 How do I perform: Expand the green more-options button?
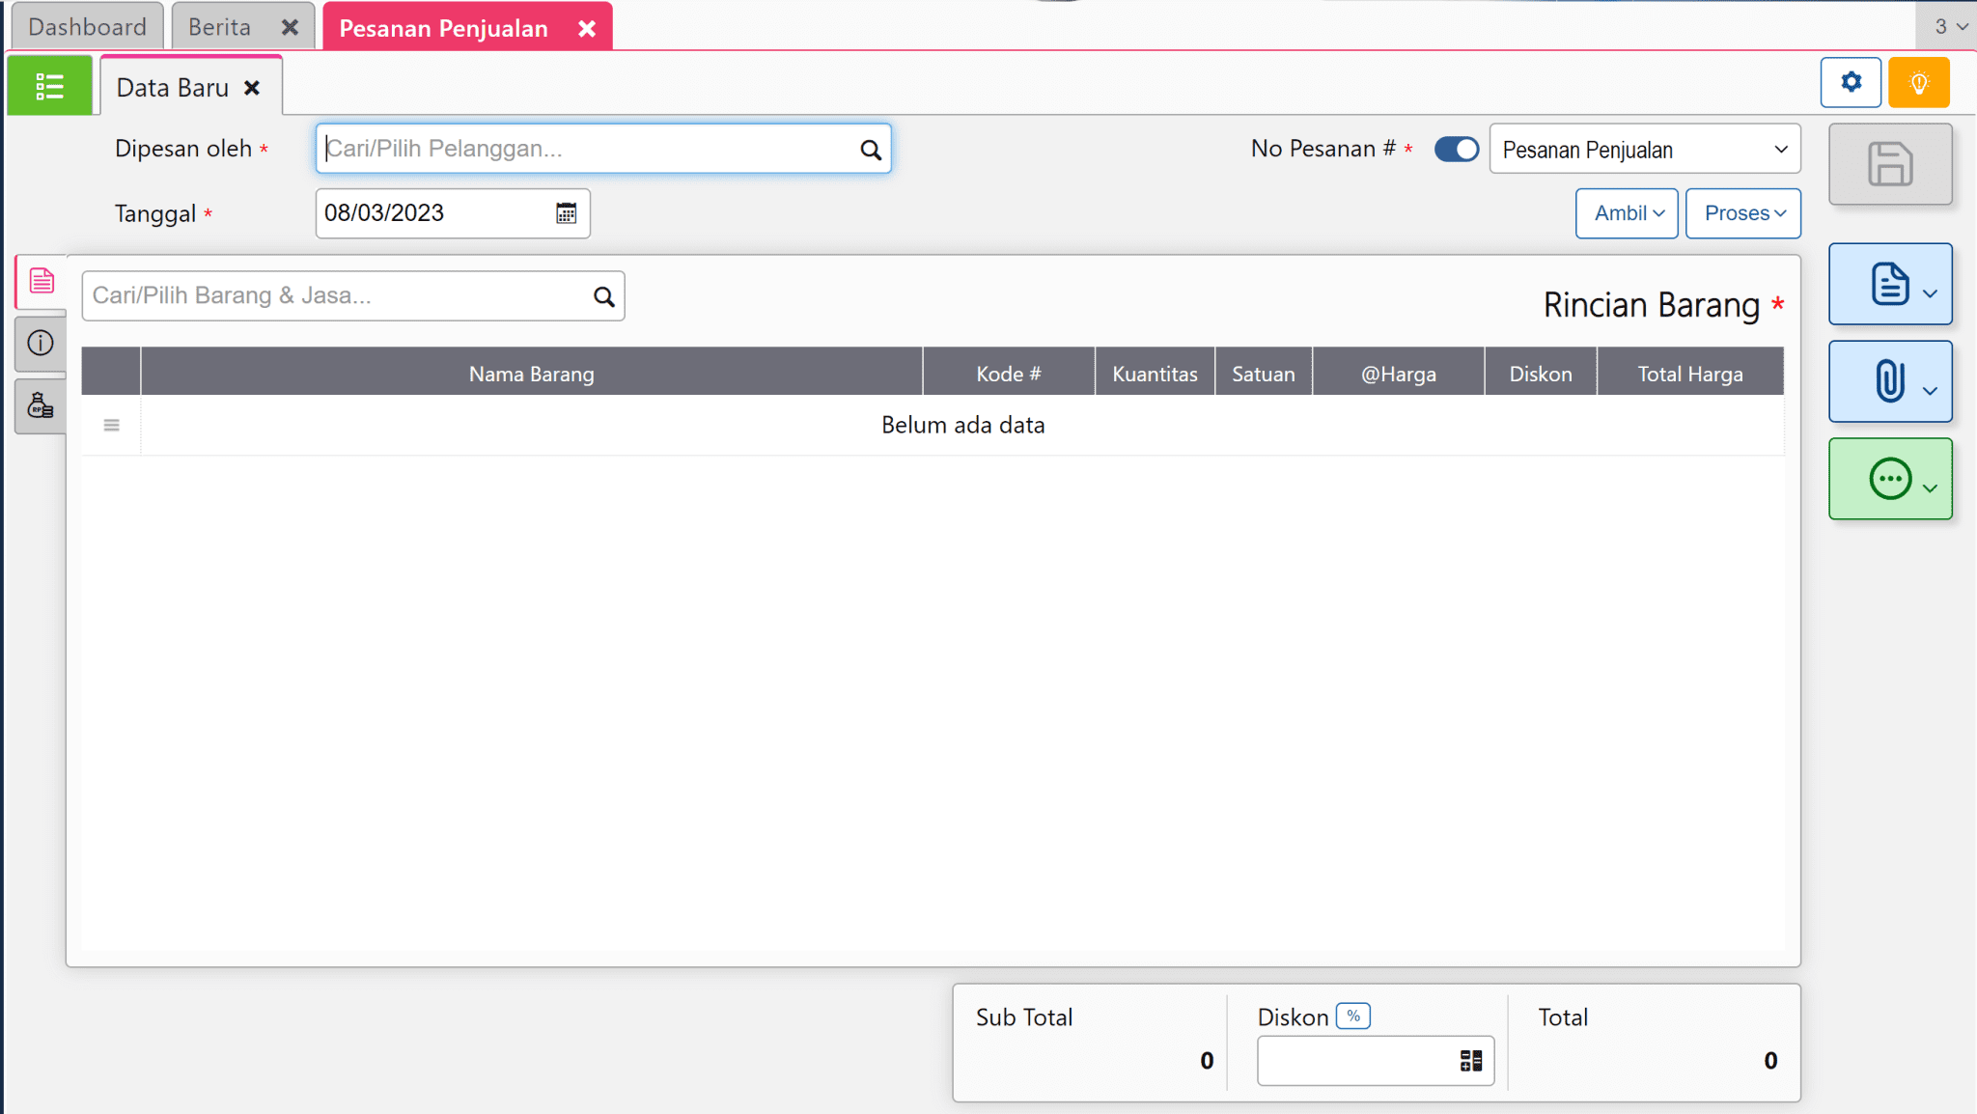pyautogui.click(x=1890, y=479)
